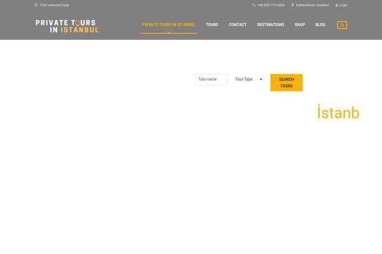This screenshot has width=382, height=254.
Task: Open the Tour Type dropdown
Action: pyautogui.click(x=248, y=79)
